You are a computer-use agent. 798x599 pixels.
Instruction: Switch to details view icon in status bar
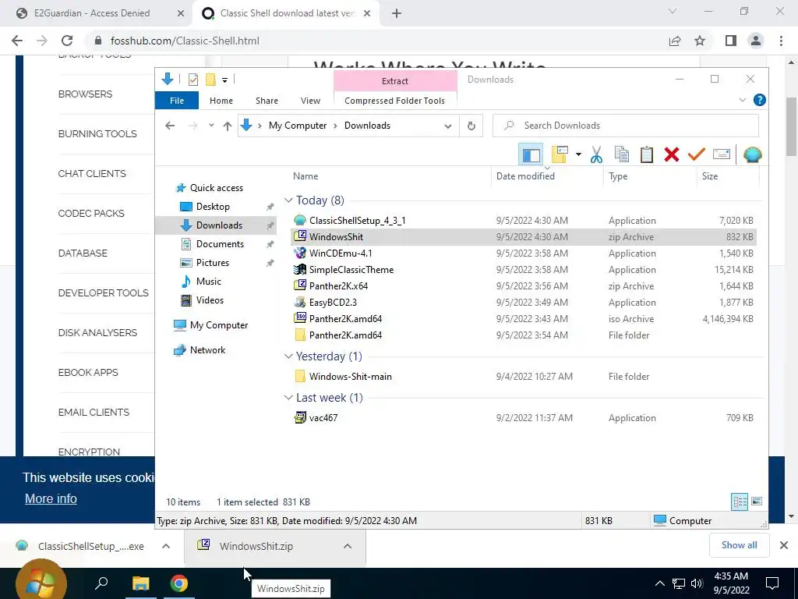(x=740, y=502)
